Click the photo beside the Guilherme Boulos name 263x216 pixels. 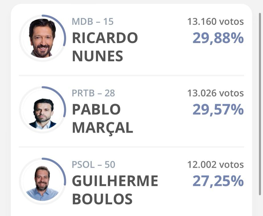pyautogui.click(x=43, y=183)
